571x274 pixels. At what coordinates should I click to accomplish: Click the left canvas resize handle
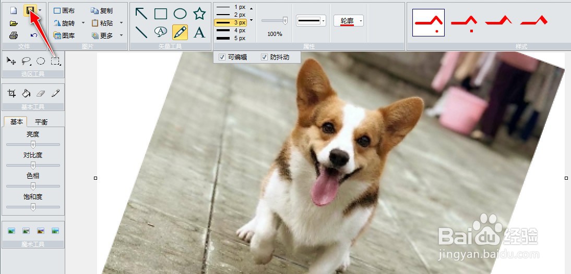96,178
